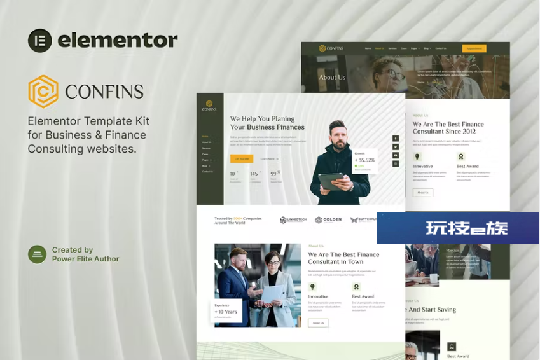
Task: Click the 'We Help You Planing' hero heading
Action: pos(267,123)
